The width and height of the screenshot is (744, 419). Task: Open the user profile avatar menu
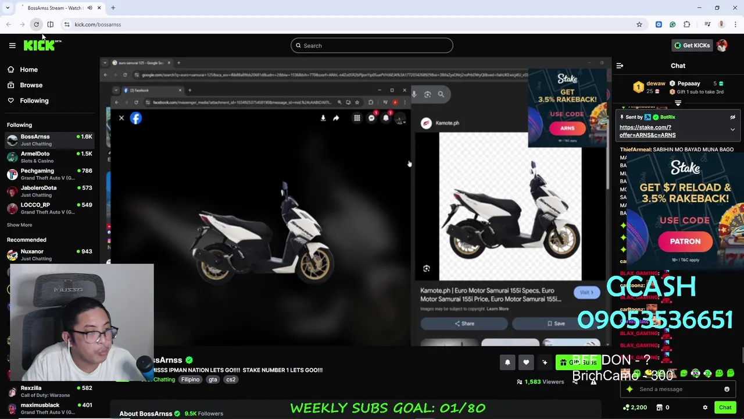coord(722,45)
